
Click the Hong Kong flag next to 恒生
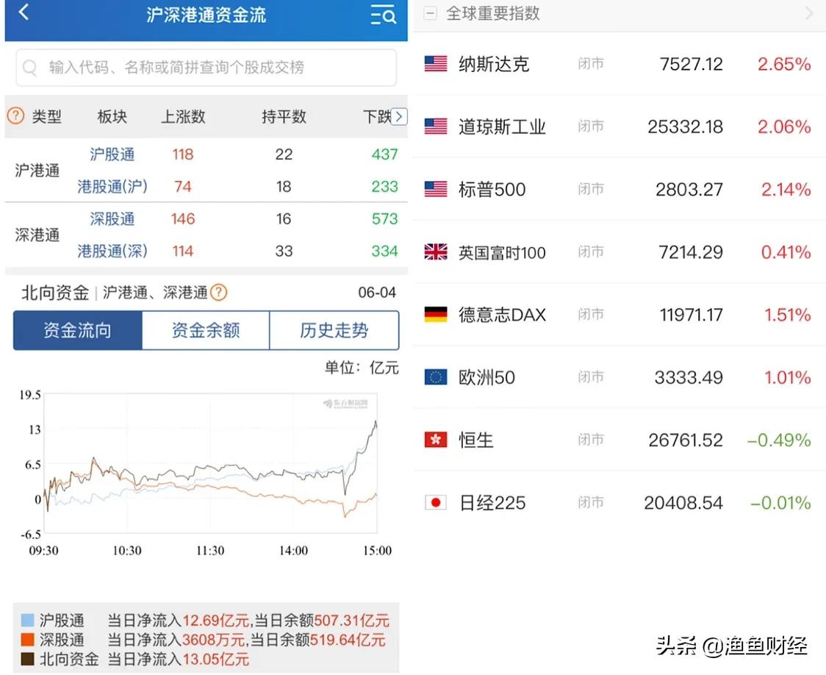pyautogui.click(x=436, y=440)
